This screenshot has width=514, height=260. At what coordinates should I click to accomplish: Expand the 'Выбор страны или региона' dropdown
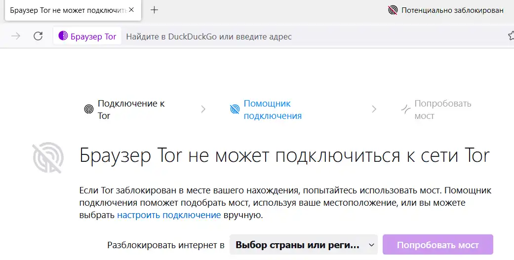[304, 245]
